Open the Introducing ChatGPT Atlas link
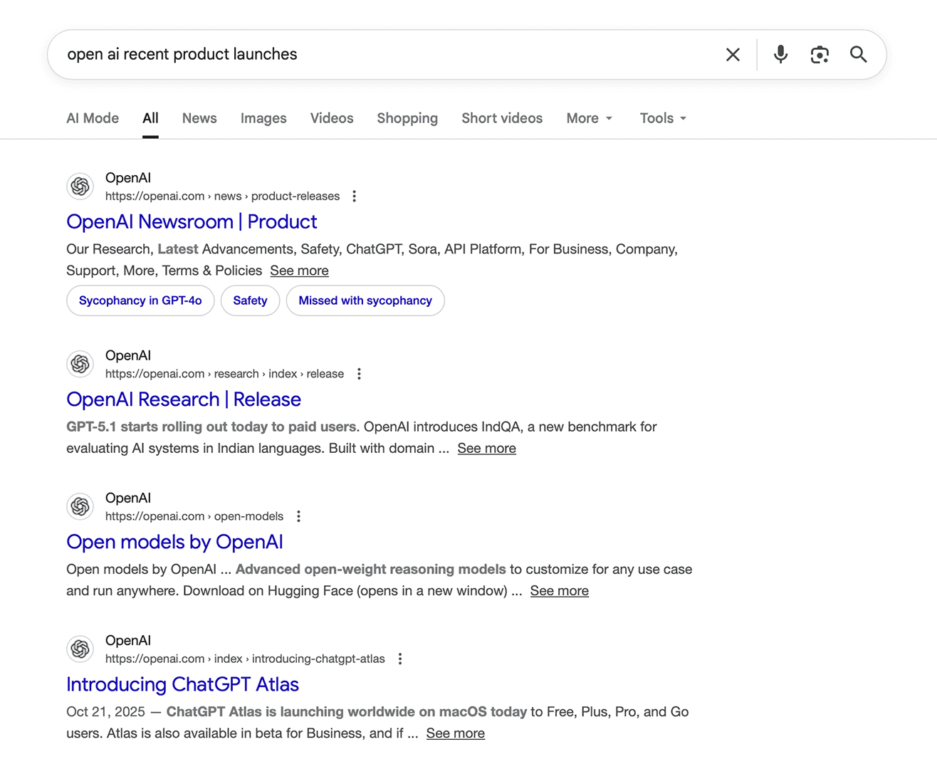 point(182,685)
